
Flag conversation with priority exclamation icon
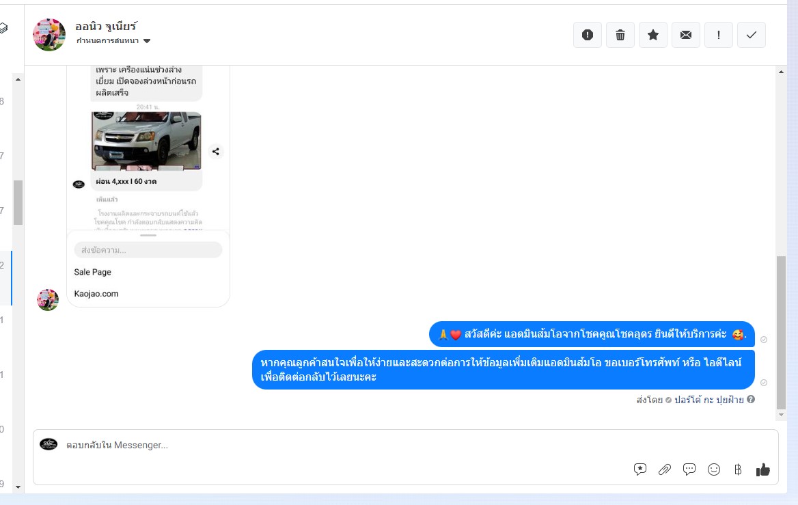click(x=719, y=35)
